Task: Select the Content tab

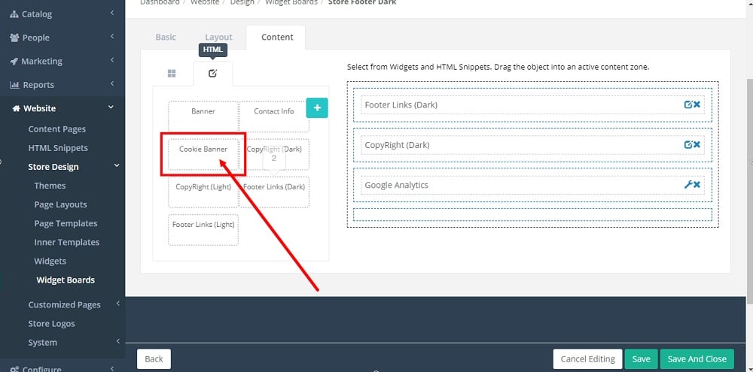Action: [x=277, y=37]
